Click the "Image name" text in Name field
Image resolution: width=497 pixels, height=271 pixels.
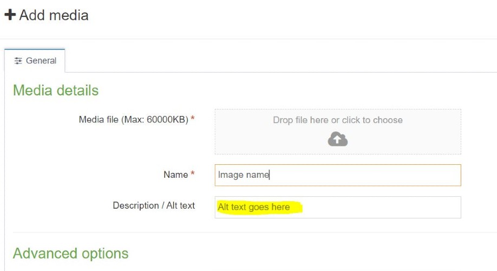pyautogui.click(x=243, y=175)
